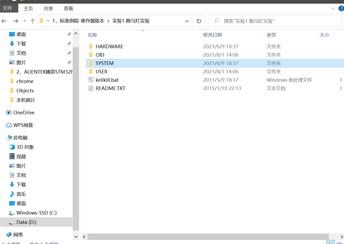This screenshot has width=344, height=244.
Task: Click the address bar folder icon
Action: pyautogui.click(x=42, y=21)
